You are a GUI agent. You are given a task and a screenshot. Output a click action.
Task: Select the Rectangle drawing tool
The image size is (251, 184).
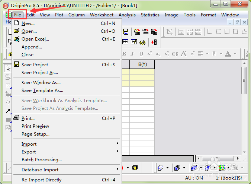click(x=8, y=120)
